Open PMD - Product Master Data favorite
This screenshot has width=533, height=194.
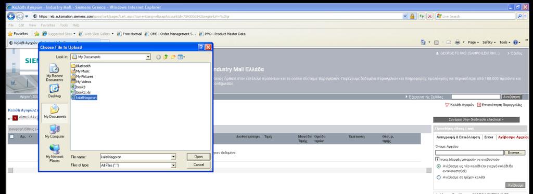(222, 34)
